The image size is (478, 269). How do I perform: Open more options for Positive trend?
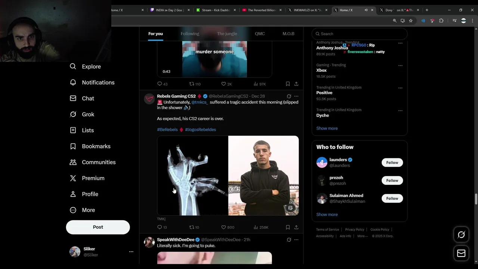coord(400,88)
